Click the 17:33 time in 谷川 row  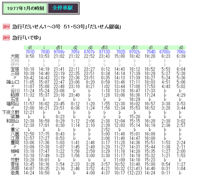(150, 91)
